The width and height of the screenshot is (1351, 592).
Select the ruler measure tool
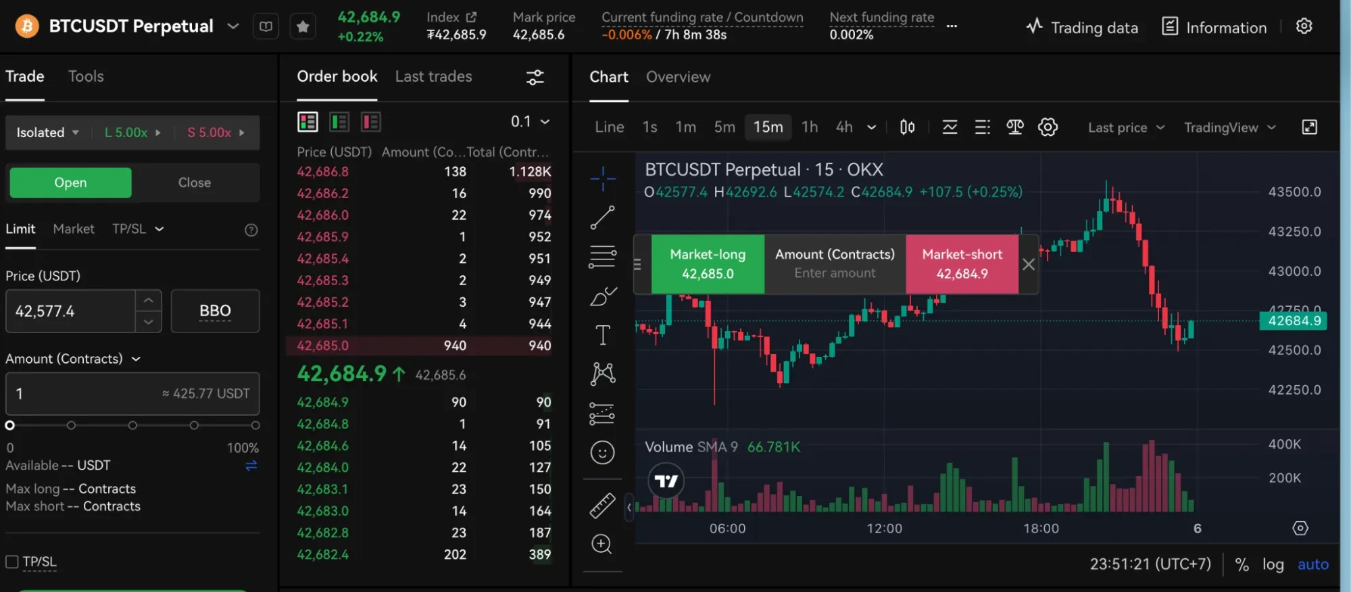(602, 505)
